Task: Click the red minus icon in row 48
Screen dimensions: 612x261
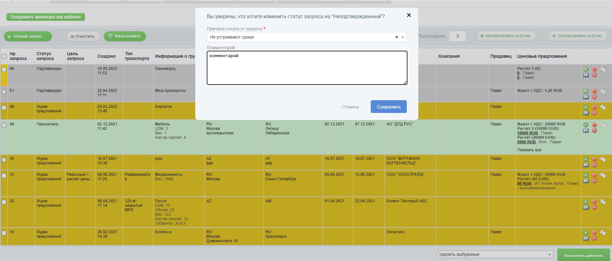Action: tap(594, 113)
